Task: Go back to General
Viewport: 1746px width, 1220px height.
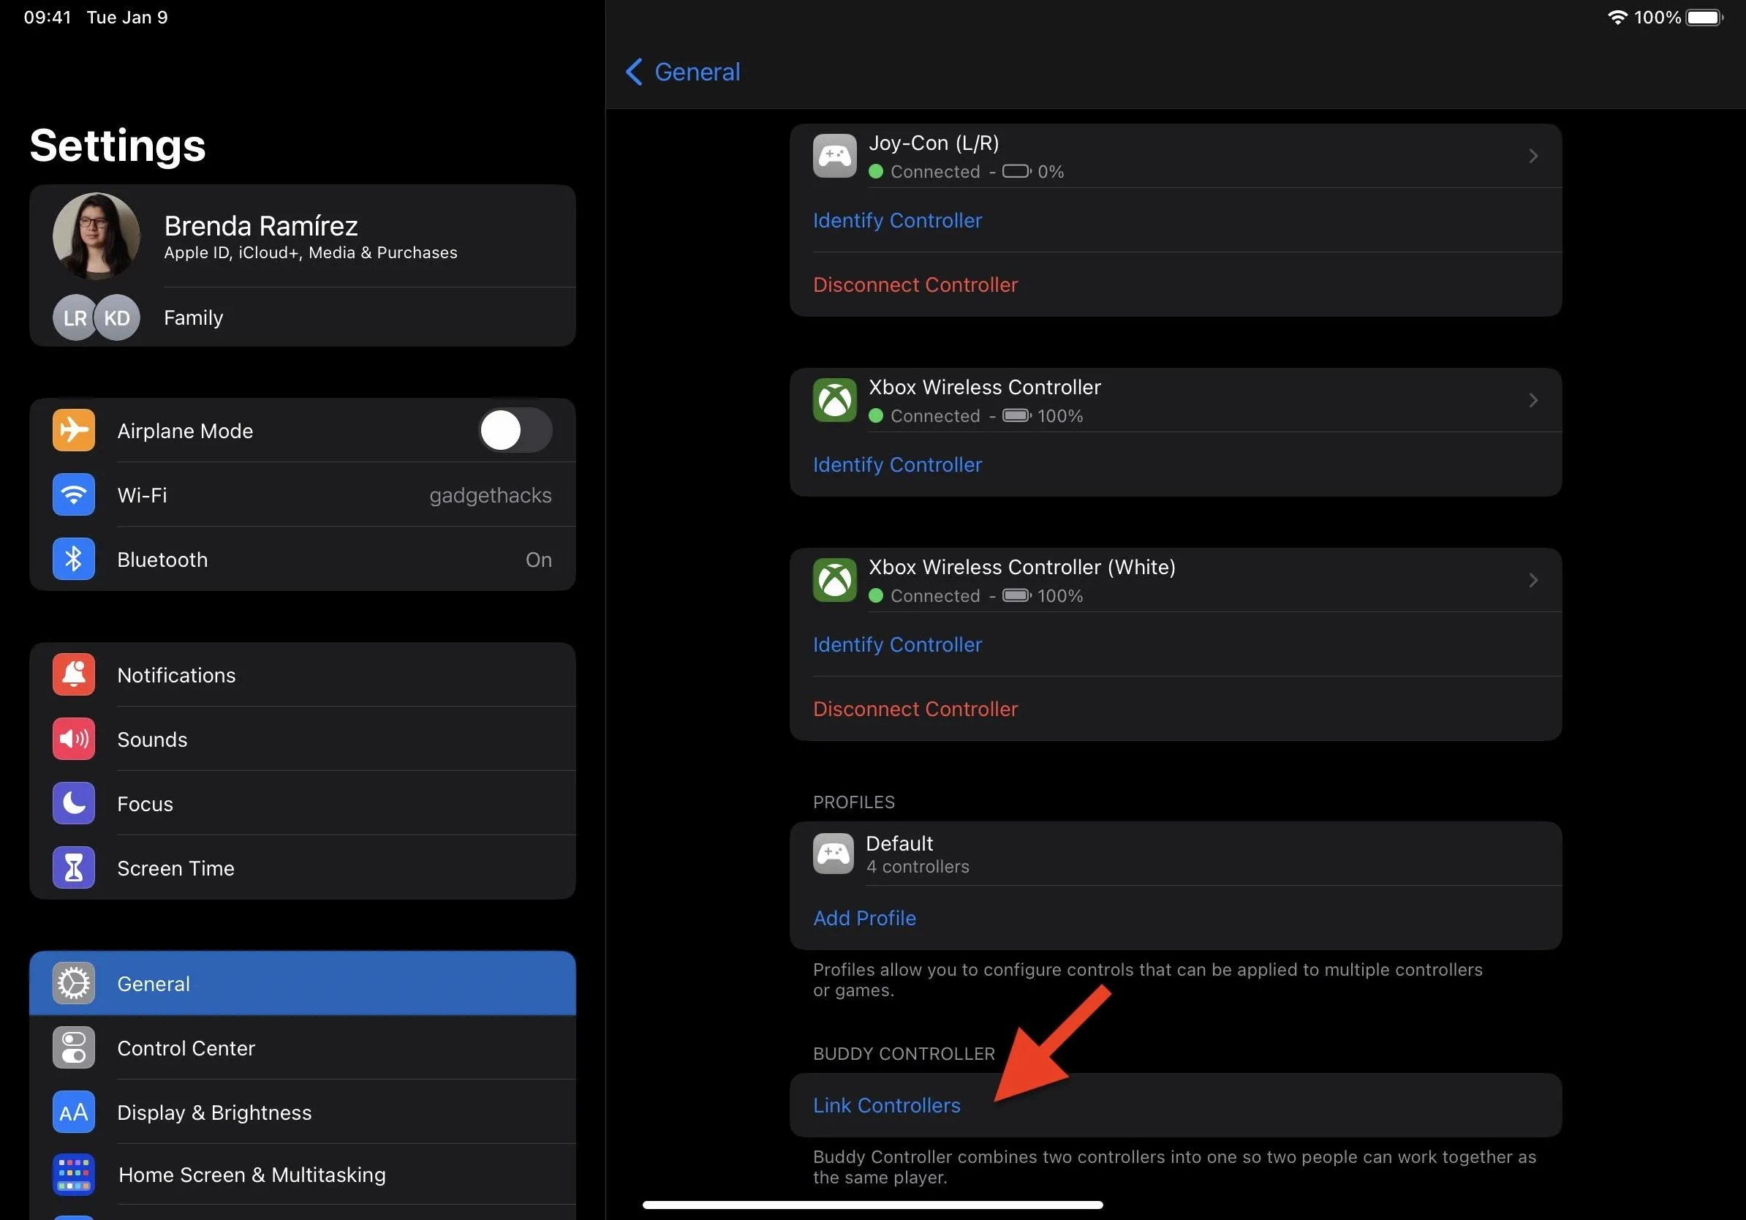Action: (682, 72)
